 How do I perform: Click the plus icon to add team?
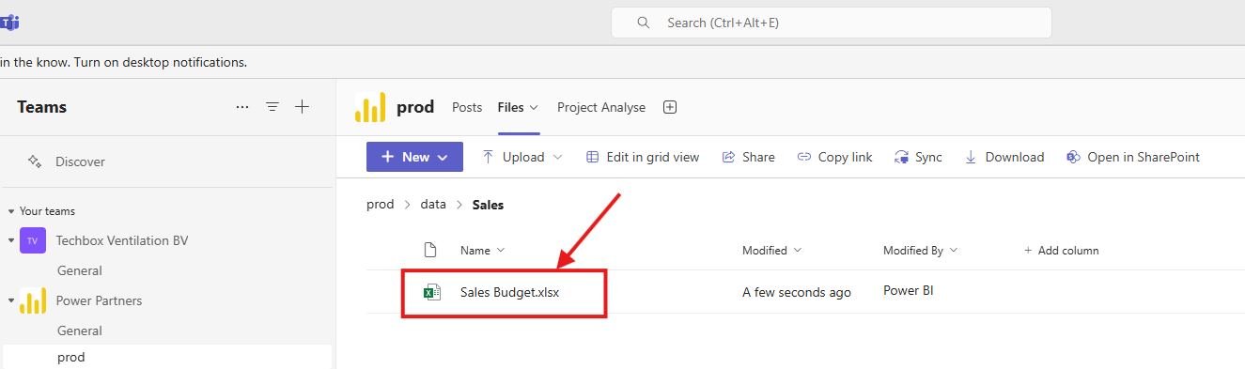tap(302, 107)
